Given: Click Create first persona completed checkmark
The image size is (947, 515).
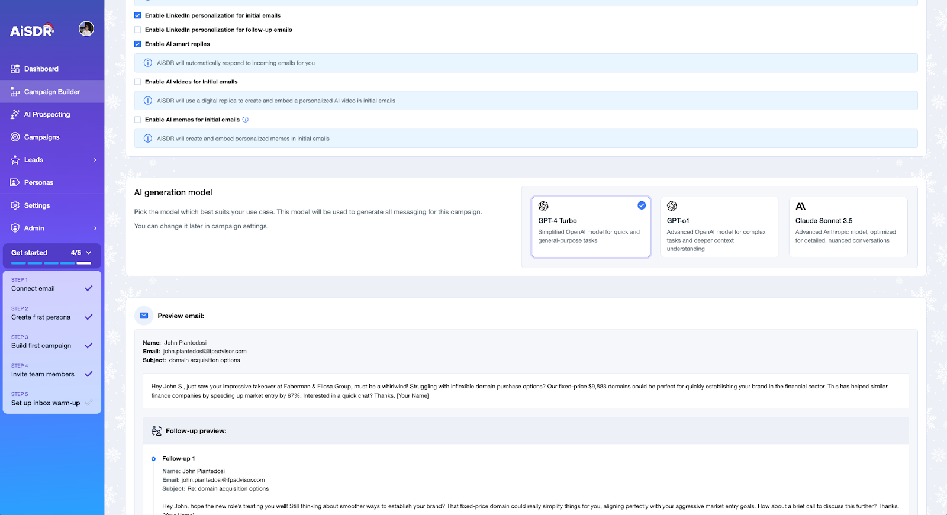Looking at the screenshot, I should tap(89, 317).
